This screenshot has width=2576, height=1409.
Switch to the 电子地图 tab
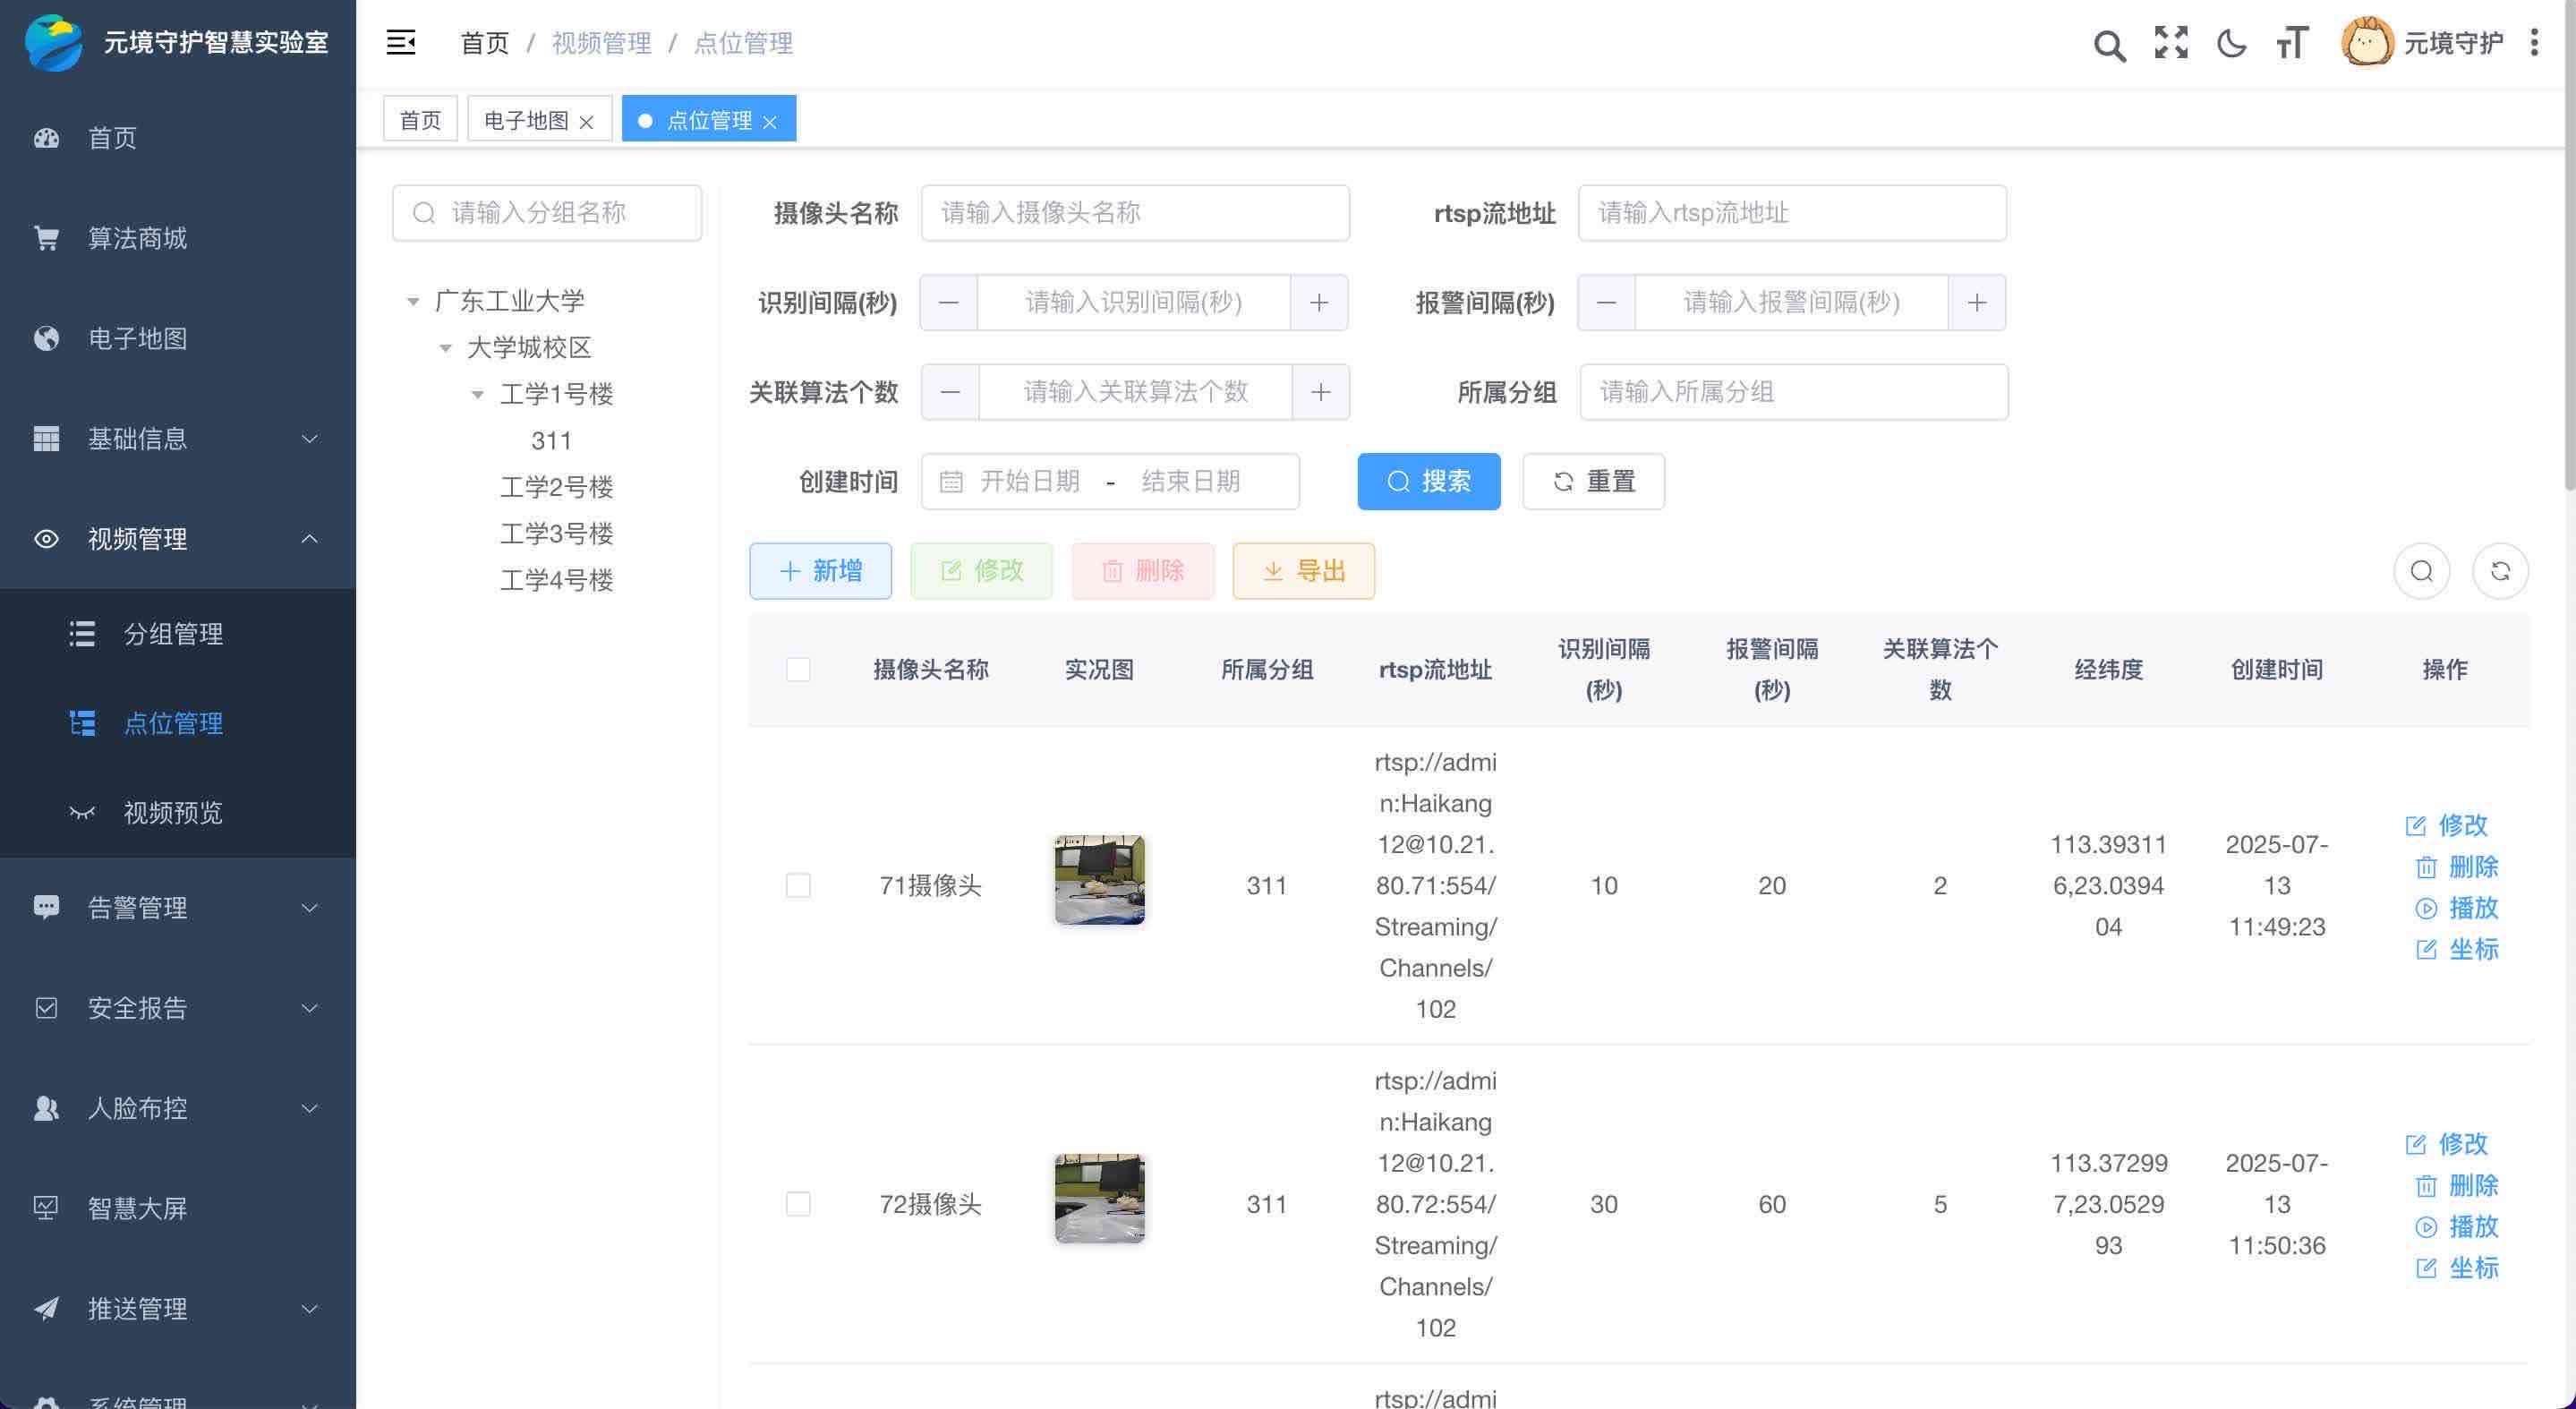click(x=526, y=120)
